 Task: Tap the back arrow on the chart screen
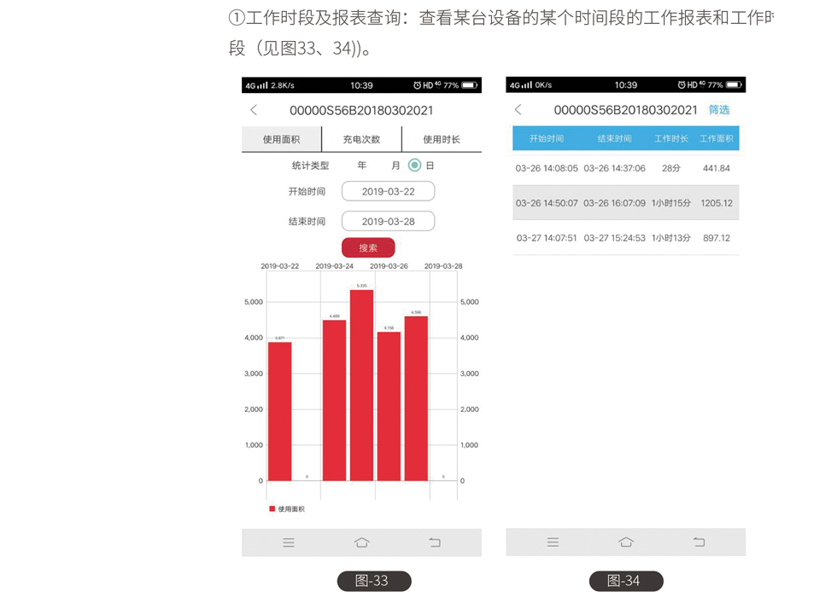[254, 110]
